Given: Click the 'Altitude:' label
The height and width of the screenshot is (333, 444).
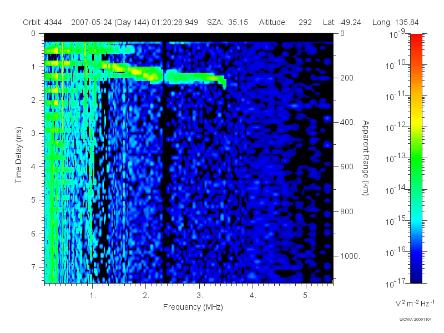Looking at the screenshot, I should pyautogui.click(x=273, y=22).
